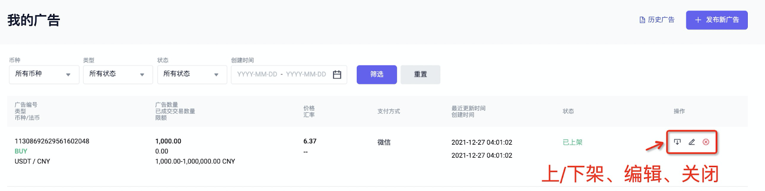This screenshot has width=765, height=191.
Task: Click the green BUY type label
Action: click(x=21, y=151)
